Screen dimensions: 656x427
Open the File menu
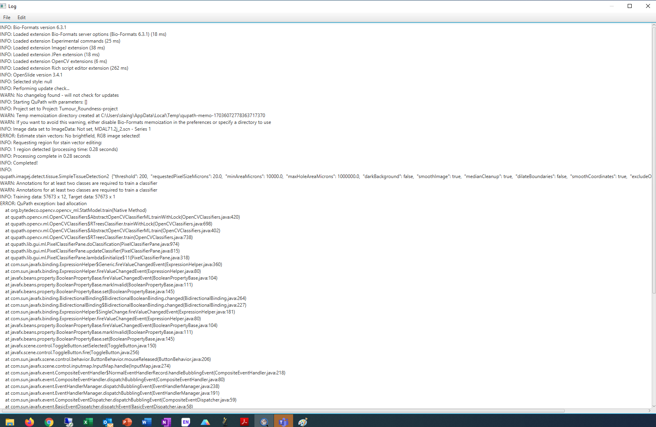[x=6, y=17]
